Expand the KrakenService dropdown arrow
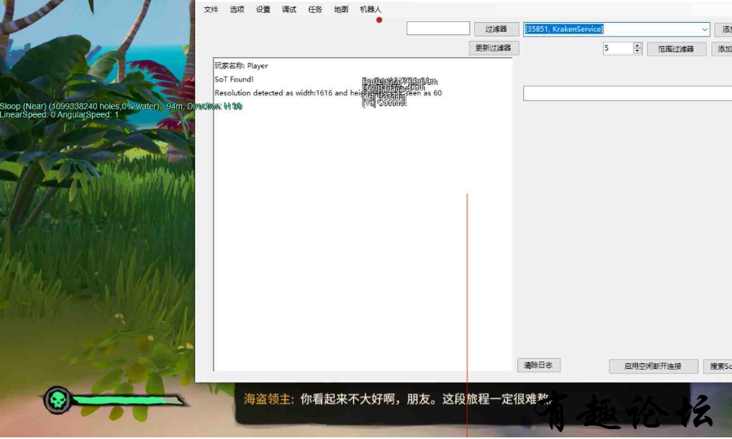 coord(704,29)
